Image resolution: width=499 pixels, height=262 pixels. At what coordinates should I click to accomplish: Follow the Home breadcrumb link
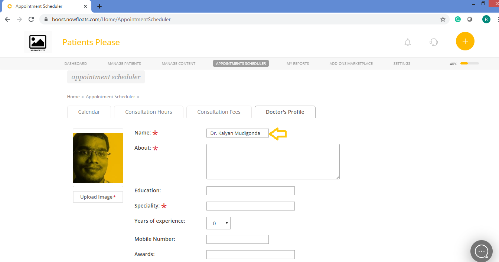click(73, 96)
